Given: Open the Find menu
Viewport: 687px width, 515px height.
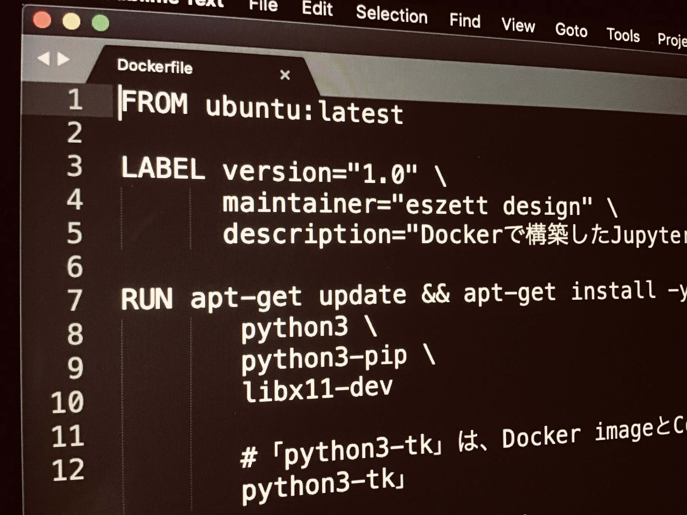Looking at the screenshot, I should click(465, 21).
